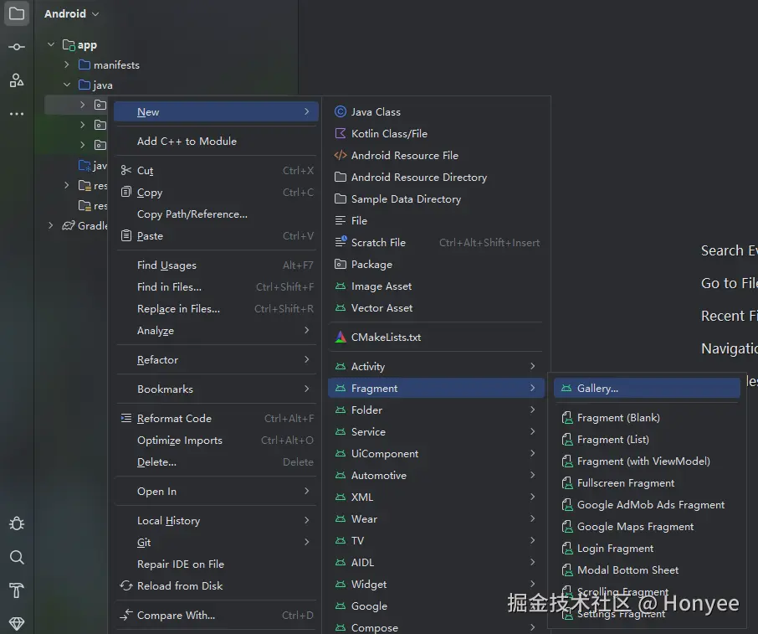Image resolution: width=758 pixels, height=634 pixels.
Task: Open the Build hammer sidebar icon
Action: (x=17, y=590)
